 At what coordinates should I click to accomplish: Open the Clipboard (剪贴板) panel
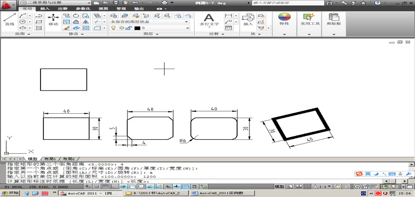(x=334, y=20)
